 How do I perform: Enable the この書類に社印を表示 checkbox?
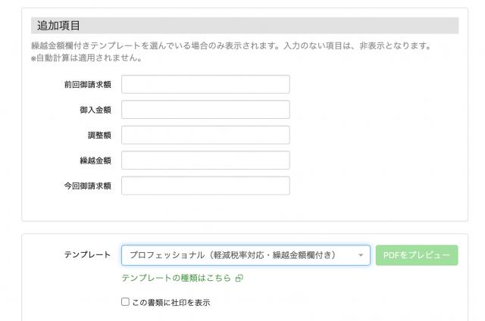126,302
